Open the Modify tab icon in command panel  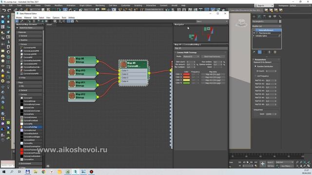coord(259,17)
